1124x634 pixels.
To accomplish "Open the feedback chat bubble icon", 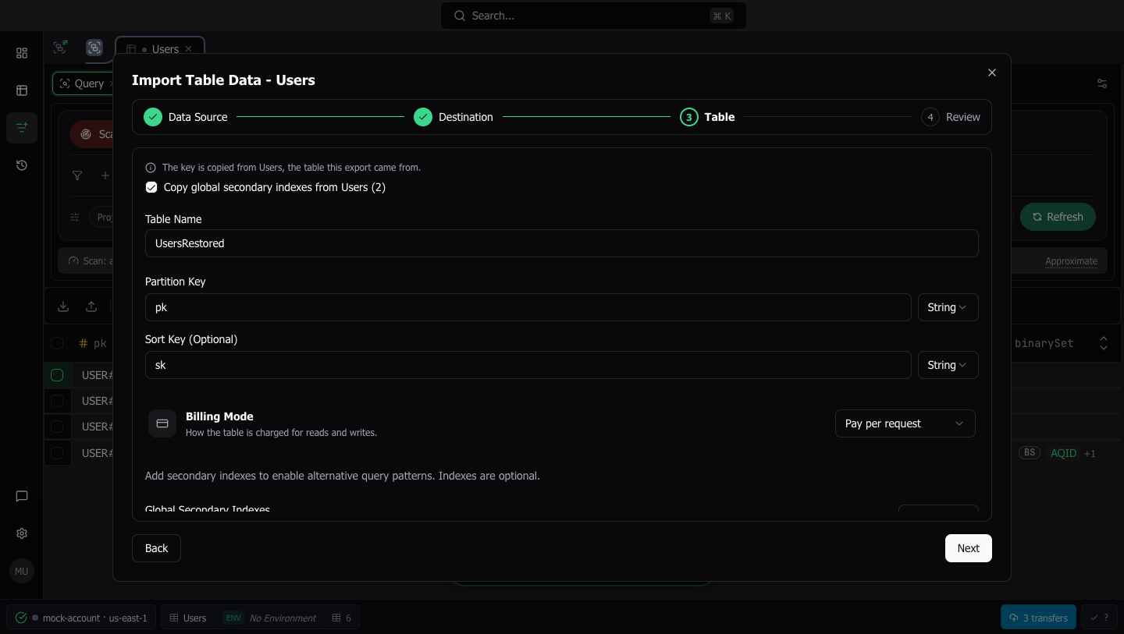I will point(22,496).
